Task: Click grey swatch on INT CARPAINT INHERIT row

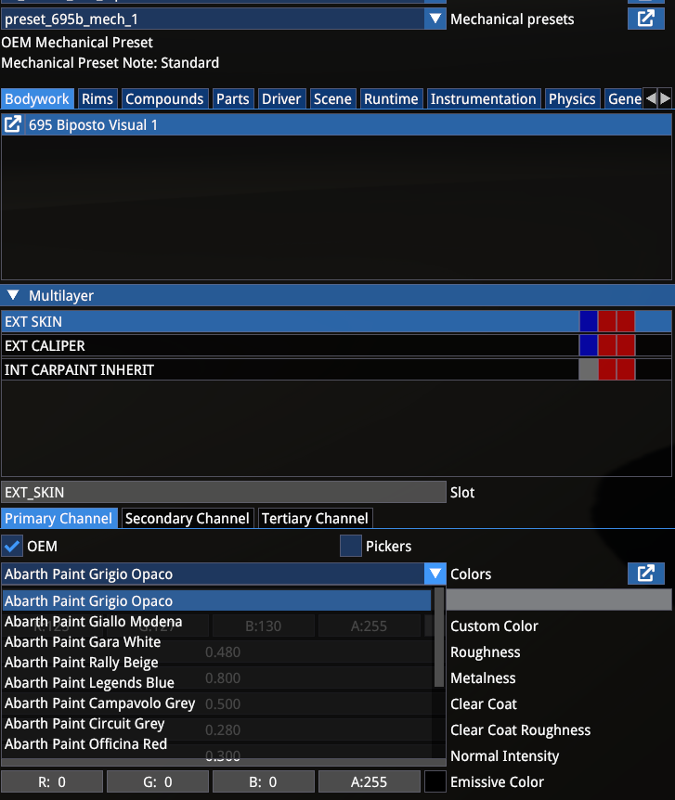Action: click(x=589, y=369)
